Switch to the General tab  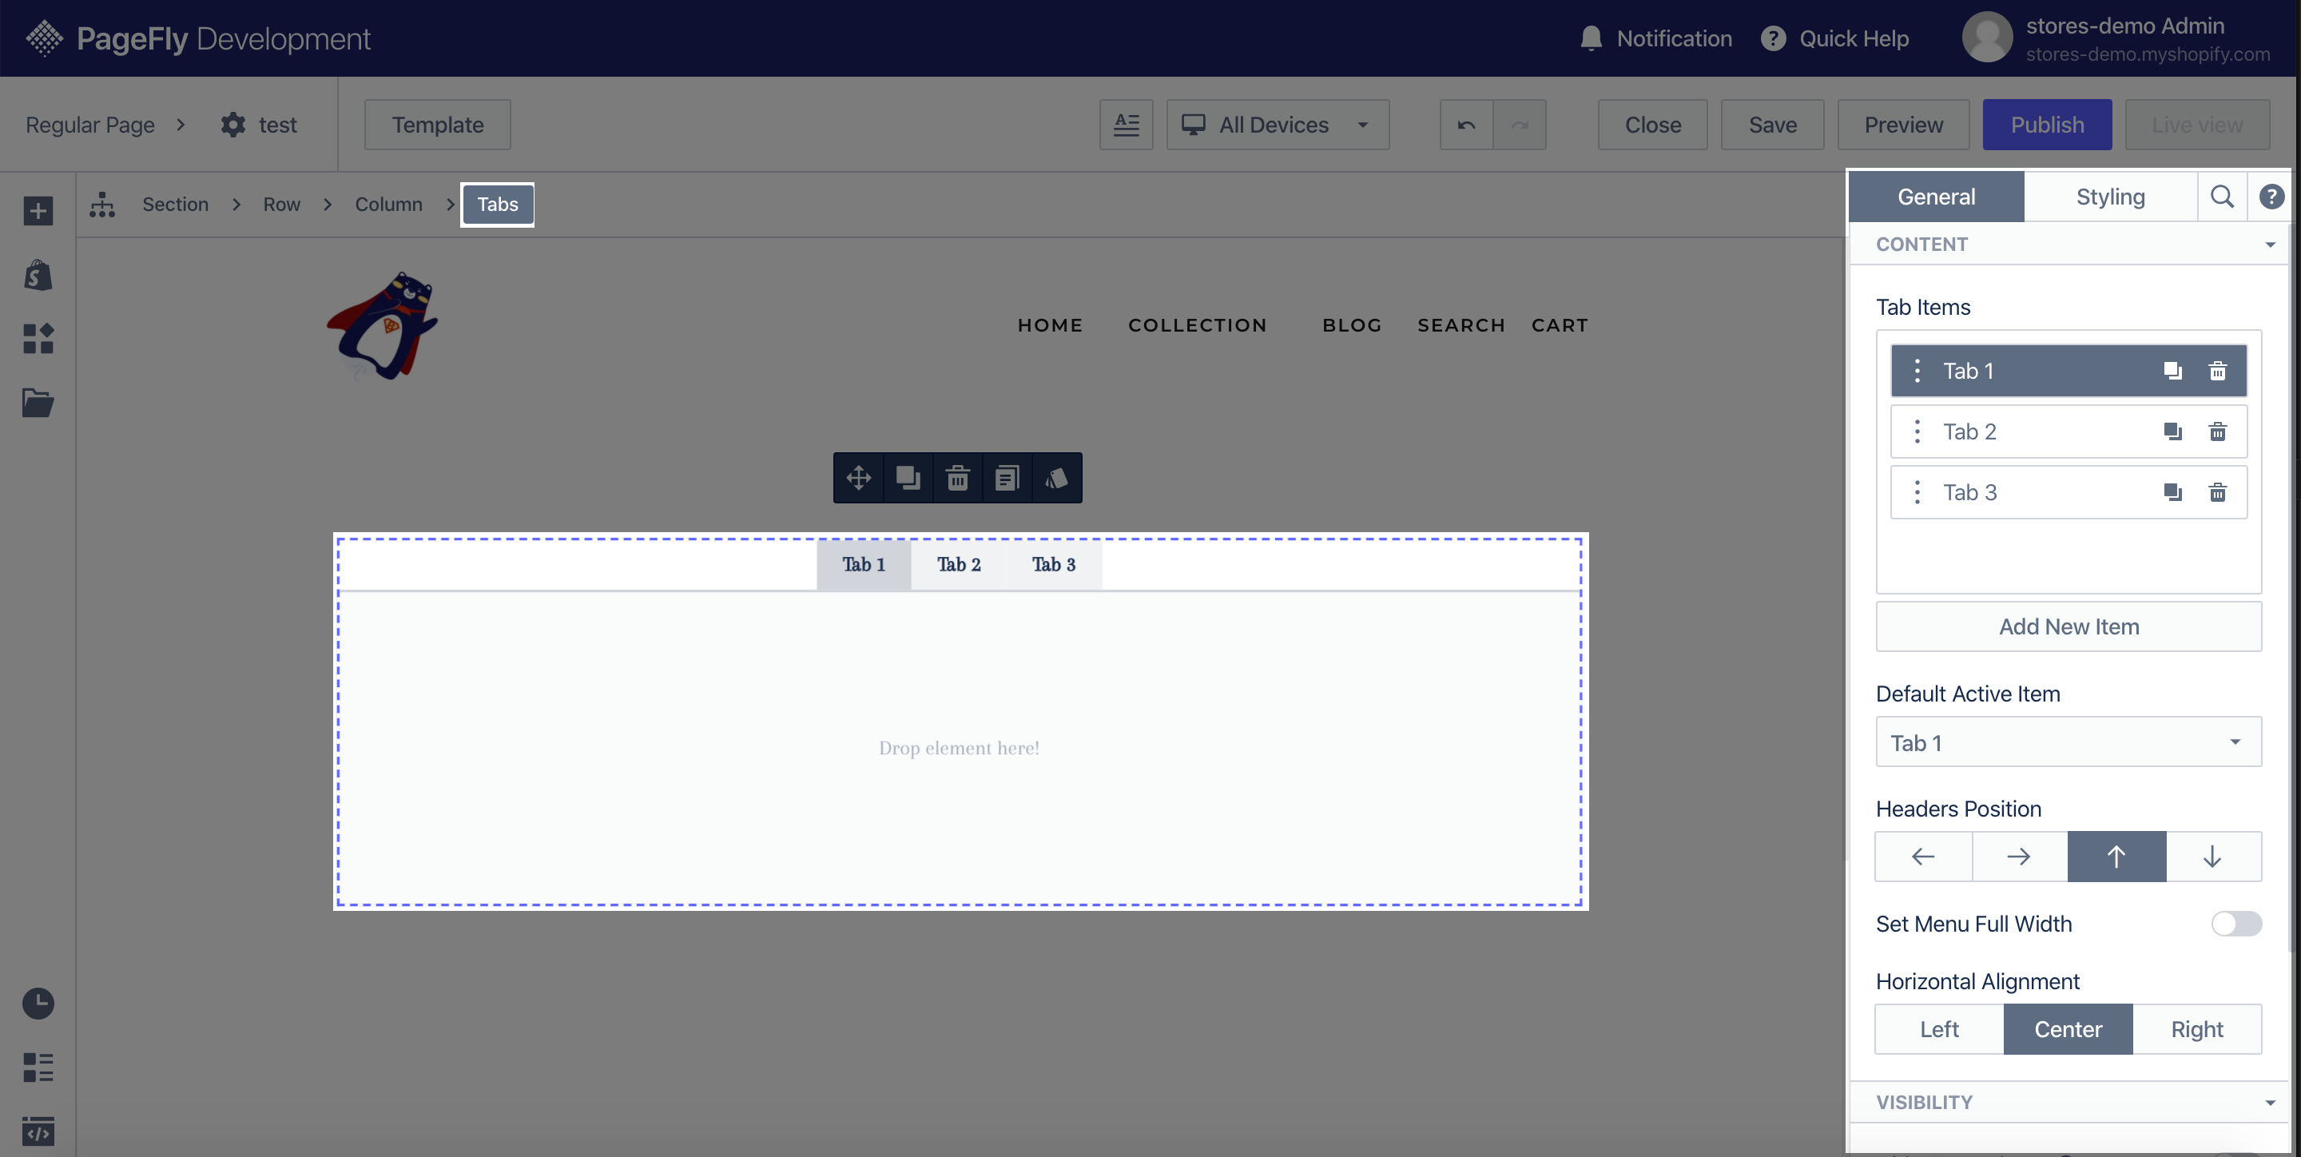(1936, 197)
